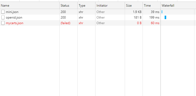
Task: Click the red xhr type of mycarts.json
Action: tap(81, 23)
